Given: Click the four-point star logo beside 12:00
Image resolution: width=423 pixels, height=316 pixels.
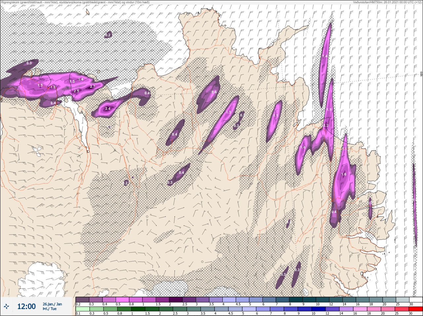Looking at the screenshot, I should click(6, 306).
